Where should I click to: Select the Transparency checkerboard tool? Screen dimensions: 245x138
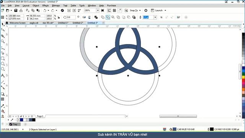[x=3, y=99]
